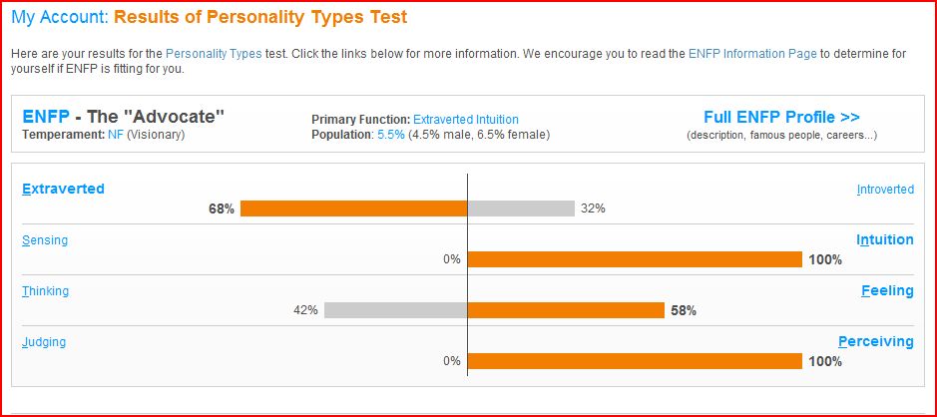The height and width of the screenshot is (417, 937).
Task: Select the Introverted trait link
Action: tap(885, 190)
